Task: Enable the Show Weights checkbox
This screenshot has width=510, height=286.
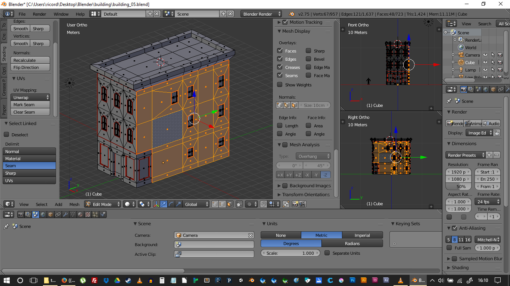Action: pos(280,85)
